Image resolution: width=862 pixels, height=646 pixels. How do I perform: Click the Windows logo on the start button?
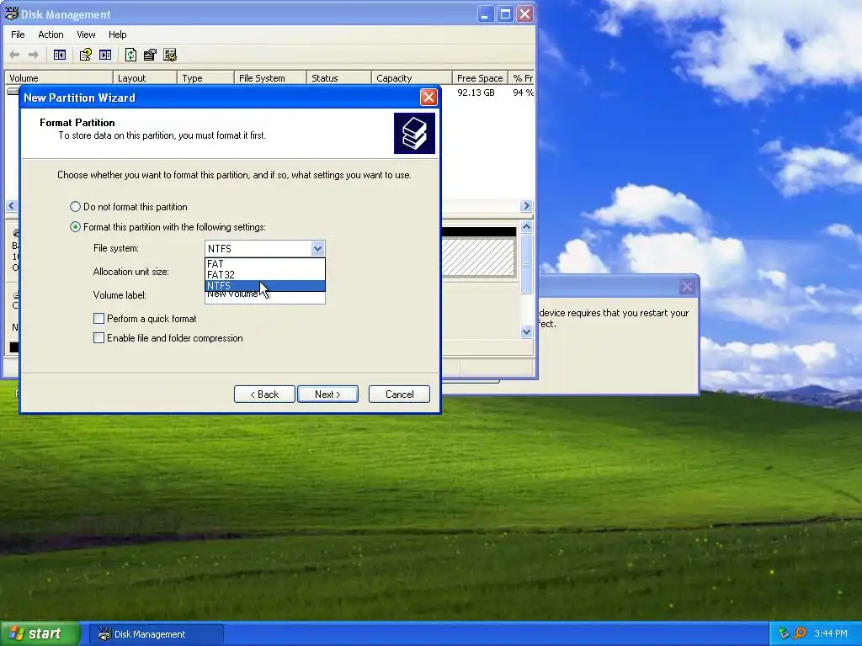(x=17, y=633)
